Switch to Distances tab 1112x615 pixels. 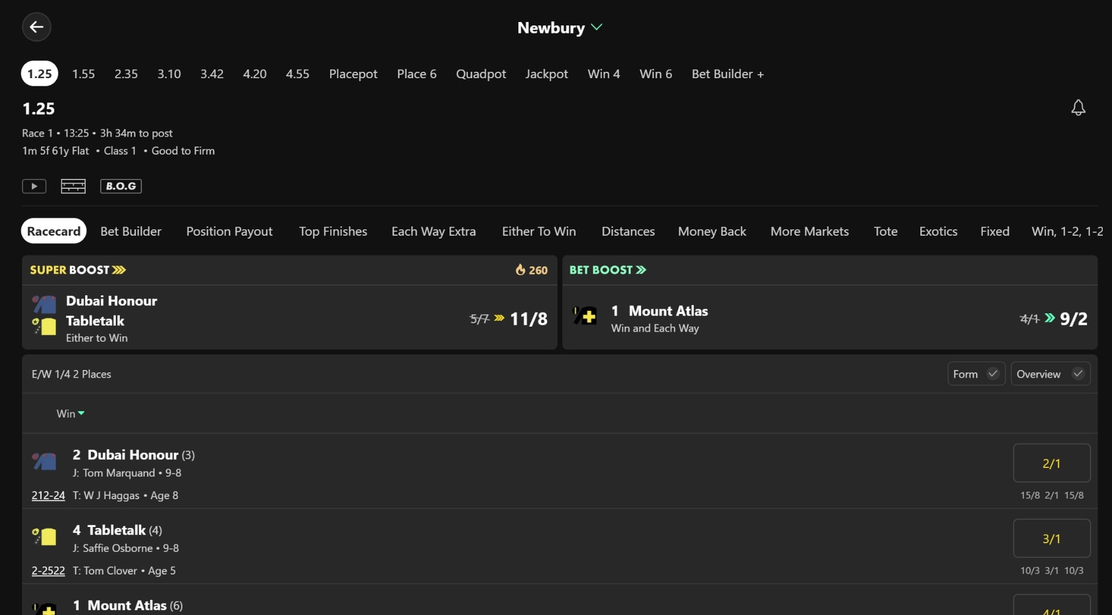tap(628, 231)
